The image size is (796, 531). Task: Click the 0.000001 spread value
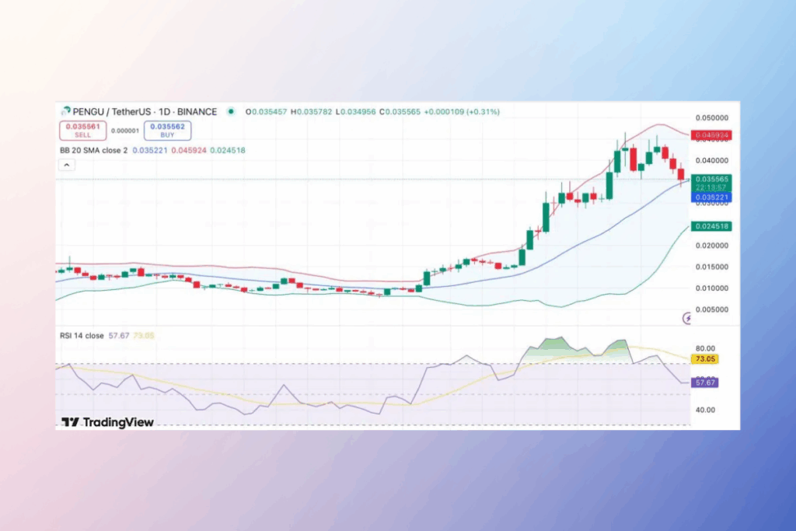coord(124,131)
